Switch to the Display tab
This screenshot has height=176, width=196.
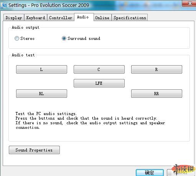14,18
